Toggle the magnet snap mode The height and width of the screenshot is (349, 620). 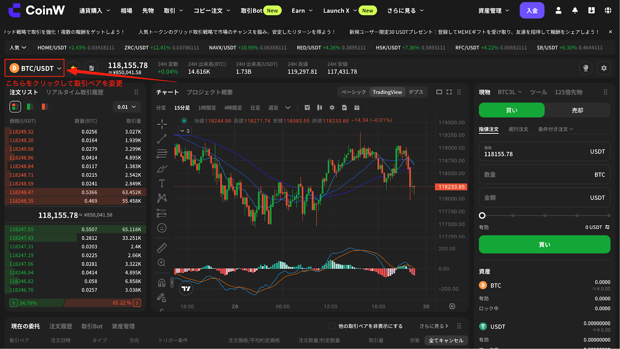click(162, 283)
